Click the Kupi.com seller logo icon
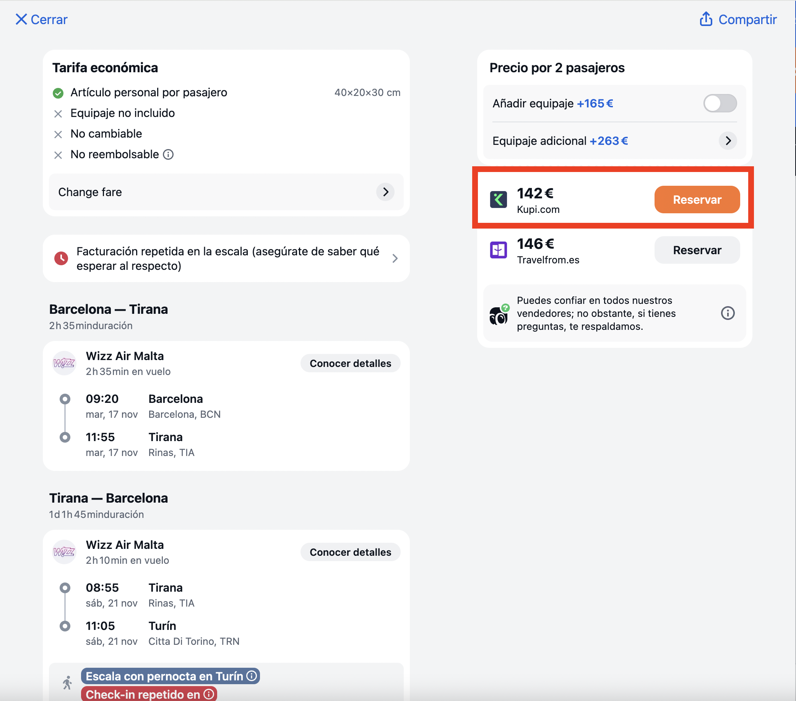The height and width of the screenshot is (701, 796). tap(498, 200)
